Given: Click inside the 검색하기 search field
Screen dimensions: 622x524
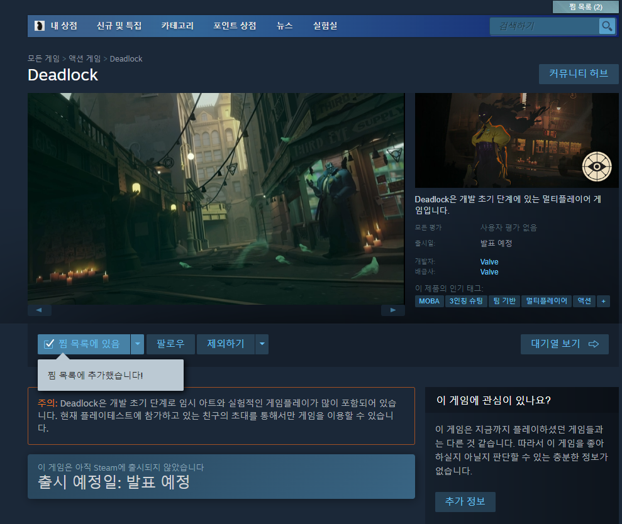Looking at the screenshot, I should [544, 26].
